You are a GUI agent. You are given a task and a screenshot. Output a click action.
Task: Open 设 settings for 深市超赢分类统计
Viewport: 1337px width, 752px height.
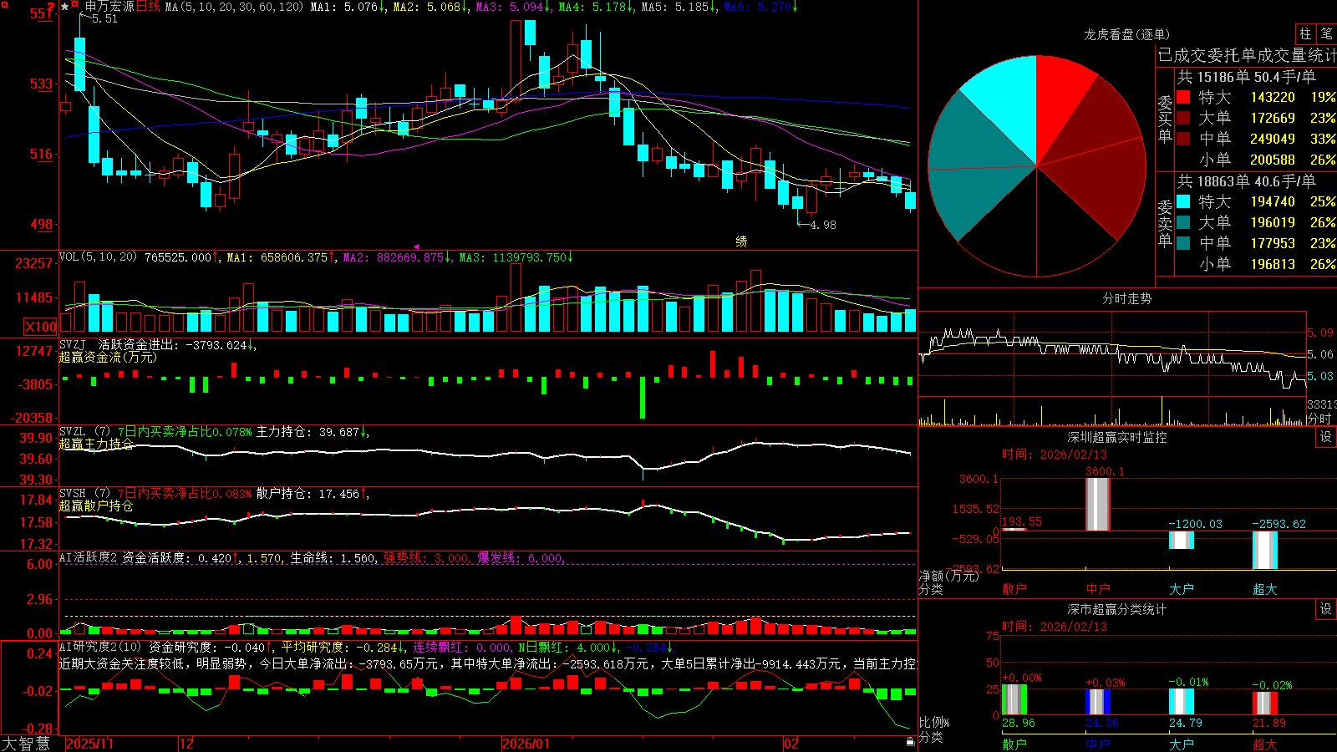click(1326, 609)
